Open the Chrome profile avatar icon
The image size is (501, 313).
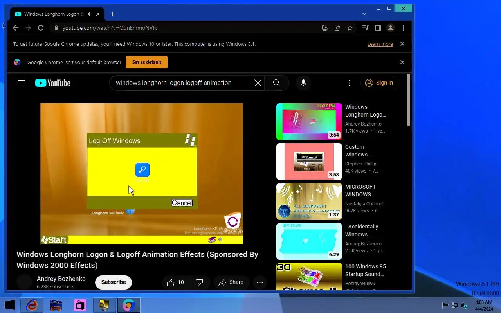click(x=390, y=28)
